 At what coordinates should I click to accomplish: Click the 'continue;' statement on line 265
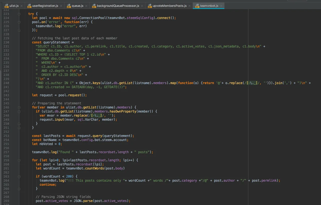pos(48,184)
